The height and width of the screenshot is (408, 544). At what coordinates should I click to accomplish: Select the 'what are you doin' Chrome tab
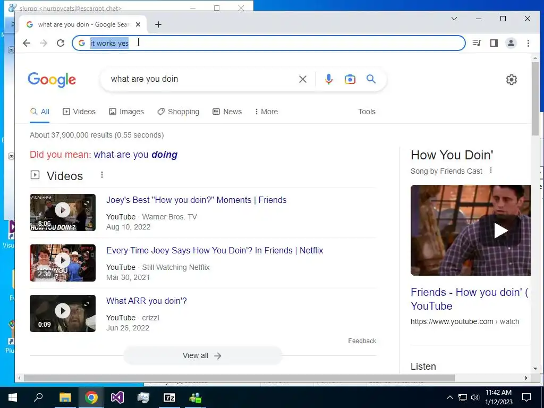point(83,24)
